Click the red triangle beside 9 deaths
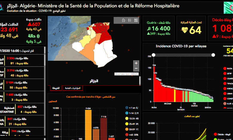 click(x=214, y=36)
